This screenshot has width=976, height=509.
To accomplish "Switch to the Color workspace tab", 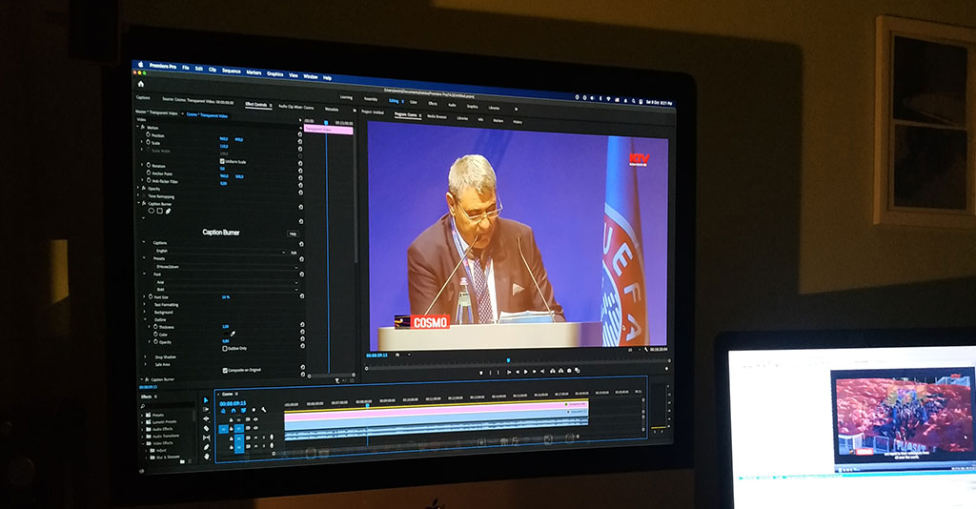I will (413, 101).
